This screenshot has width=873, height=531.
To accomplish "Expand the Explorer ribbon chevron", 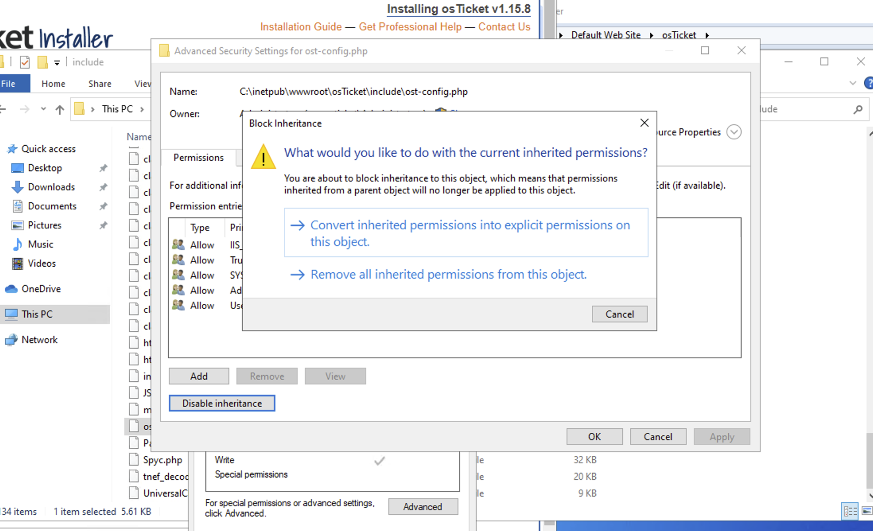I will point(852,83).
